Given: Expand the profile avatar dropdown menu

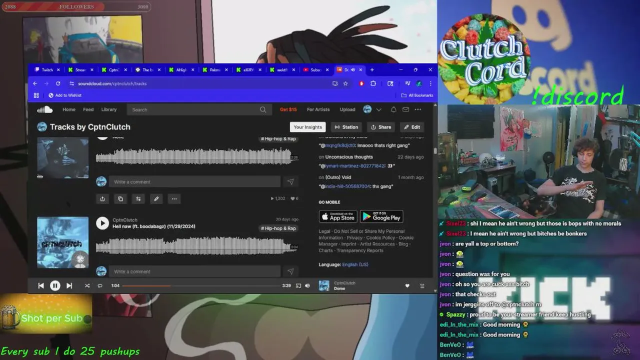Looking at the screenshot, I should (x=378, y=109).
